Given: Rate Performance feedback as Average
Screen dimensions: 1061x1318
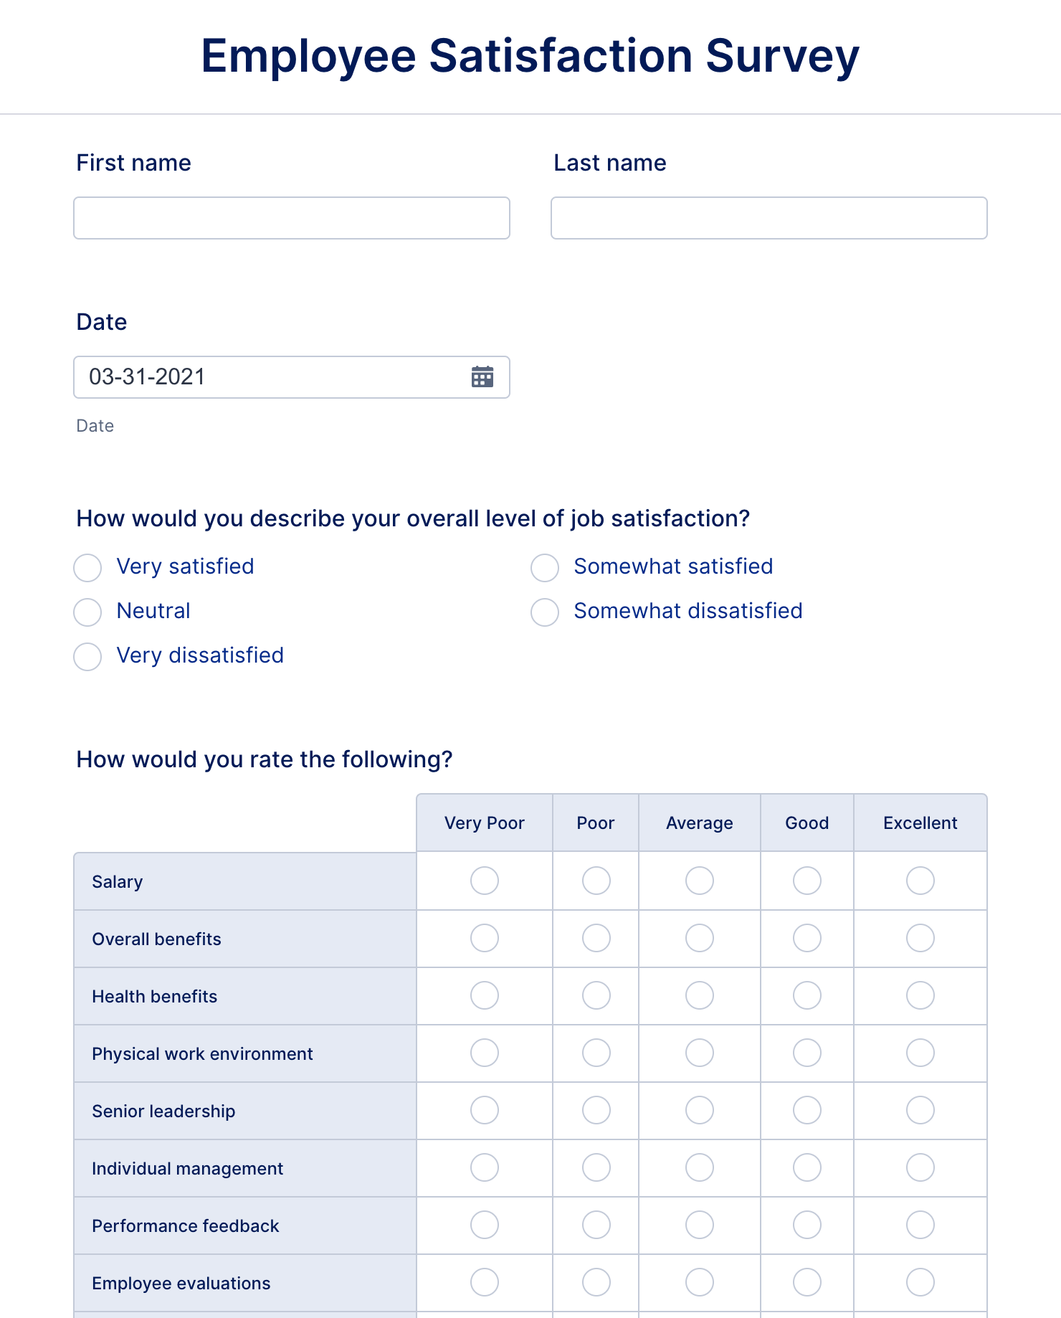Looking at the screenshot, I should pyautogui.click(x=700, y=1225).
